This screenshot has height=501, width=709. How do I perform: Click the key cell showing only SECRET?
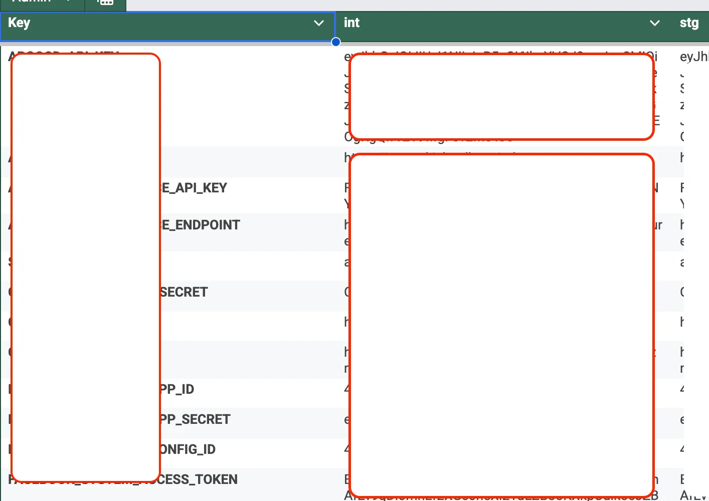184,293
